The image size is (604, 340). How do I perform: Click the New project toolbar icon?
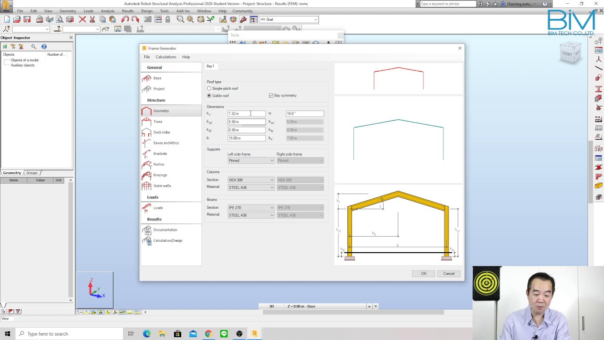click(7, 19)
